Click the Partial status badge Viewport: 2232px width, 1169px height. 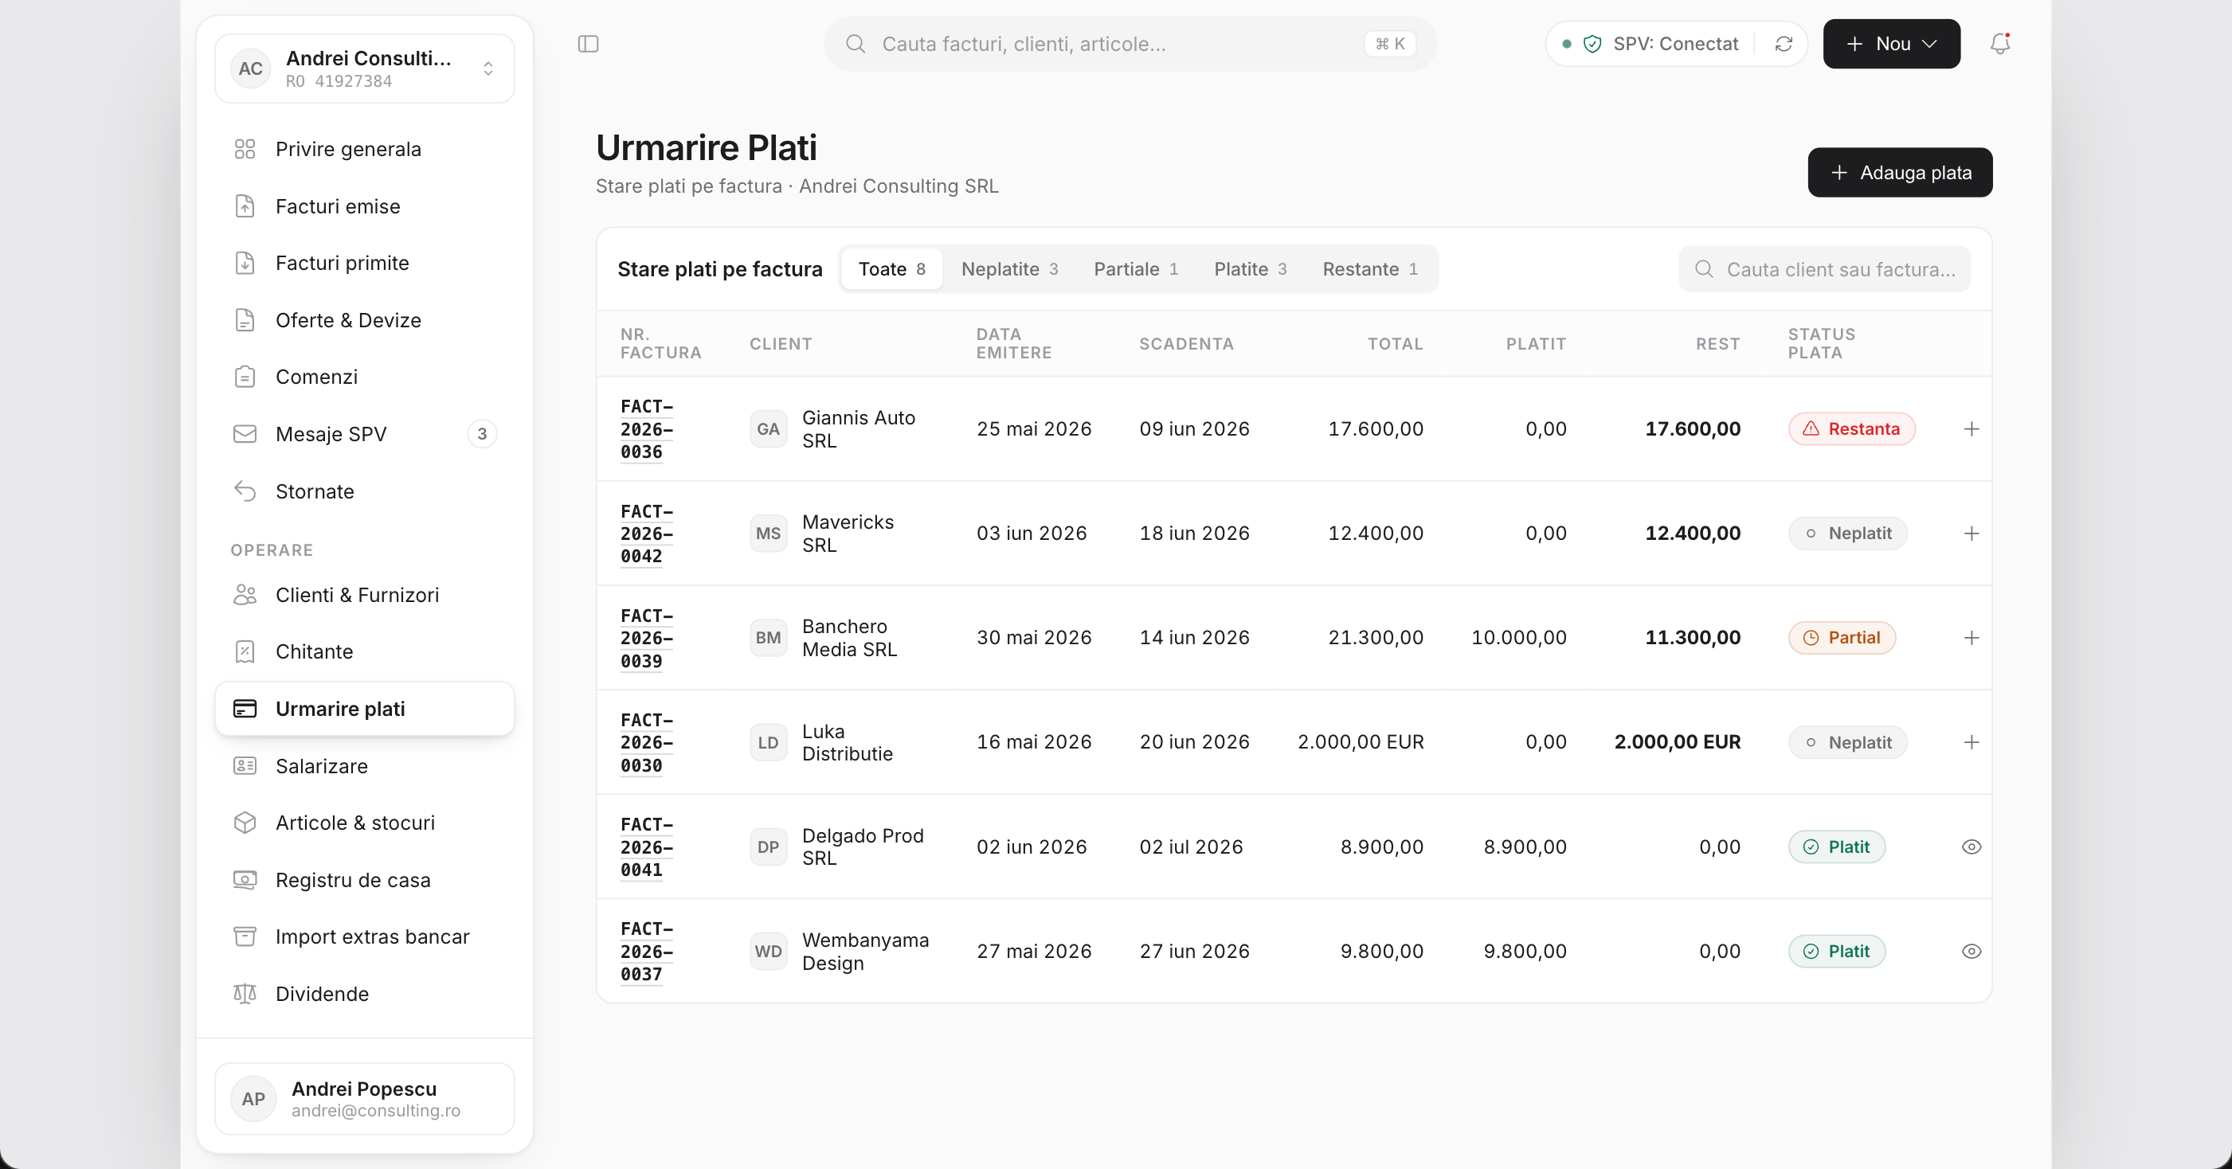pyautogui.click(x=1841, y=637)
